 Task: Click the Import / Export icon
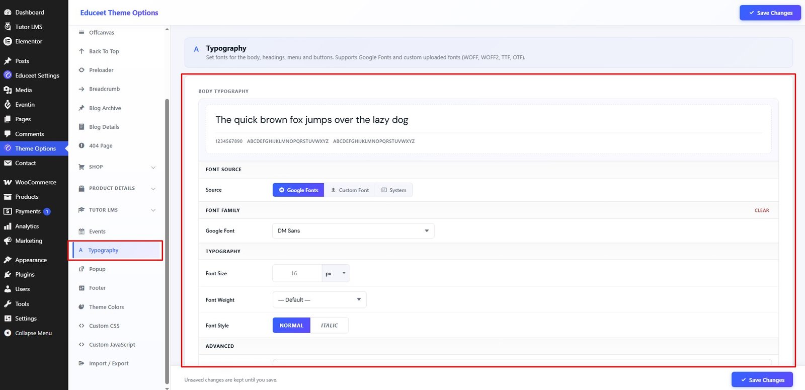point(82,363)
